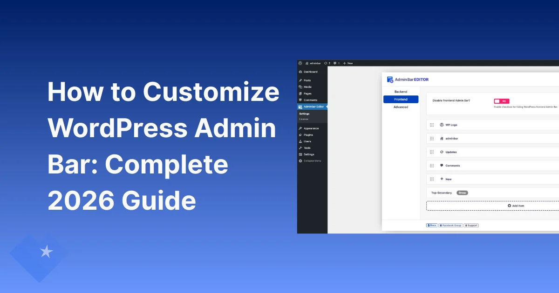The width and height of the screenshot is (559, 293).
Task: Switch to the Backend tab
Action: 401,92
